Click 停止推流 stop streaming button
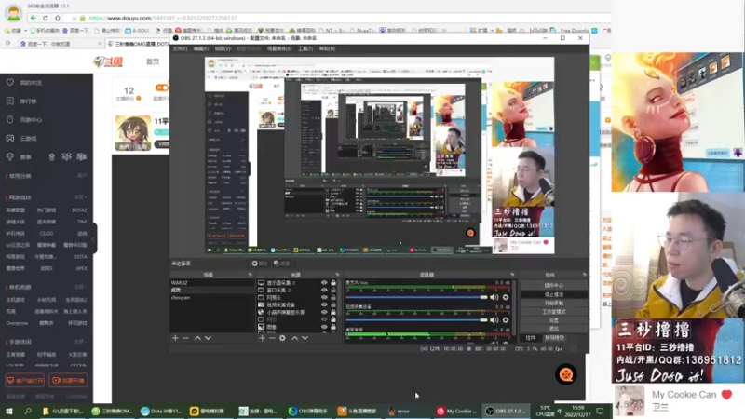The image size is (745, 419). (553, 294)
